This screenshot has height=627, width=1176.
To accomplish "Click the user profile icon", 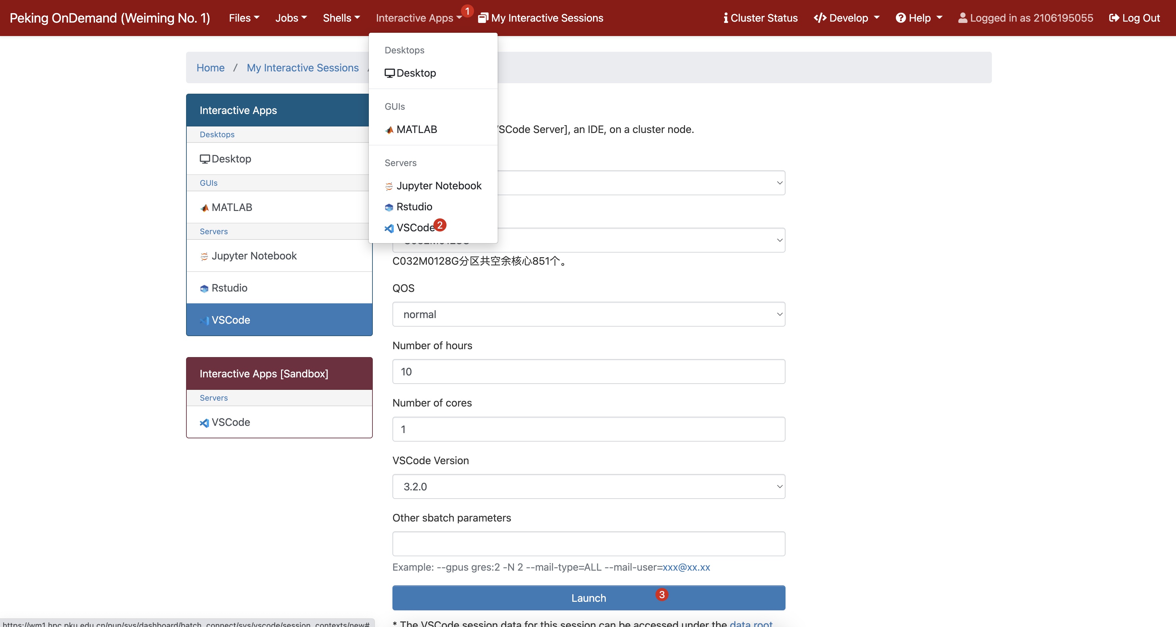I will click(x=962, y=18).
